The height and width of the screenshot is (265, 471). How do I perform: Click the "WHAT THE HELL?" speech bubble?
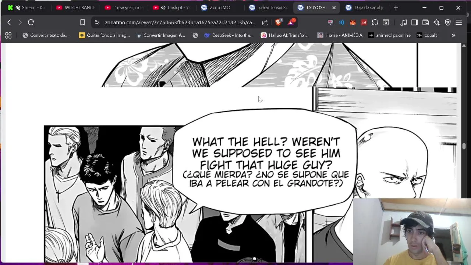coord(265,161)
